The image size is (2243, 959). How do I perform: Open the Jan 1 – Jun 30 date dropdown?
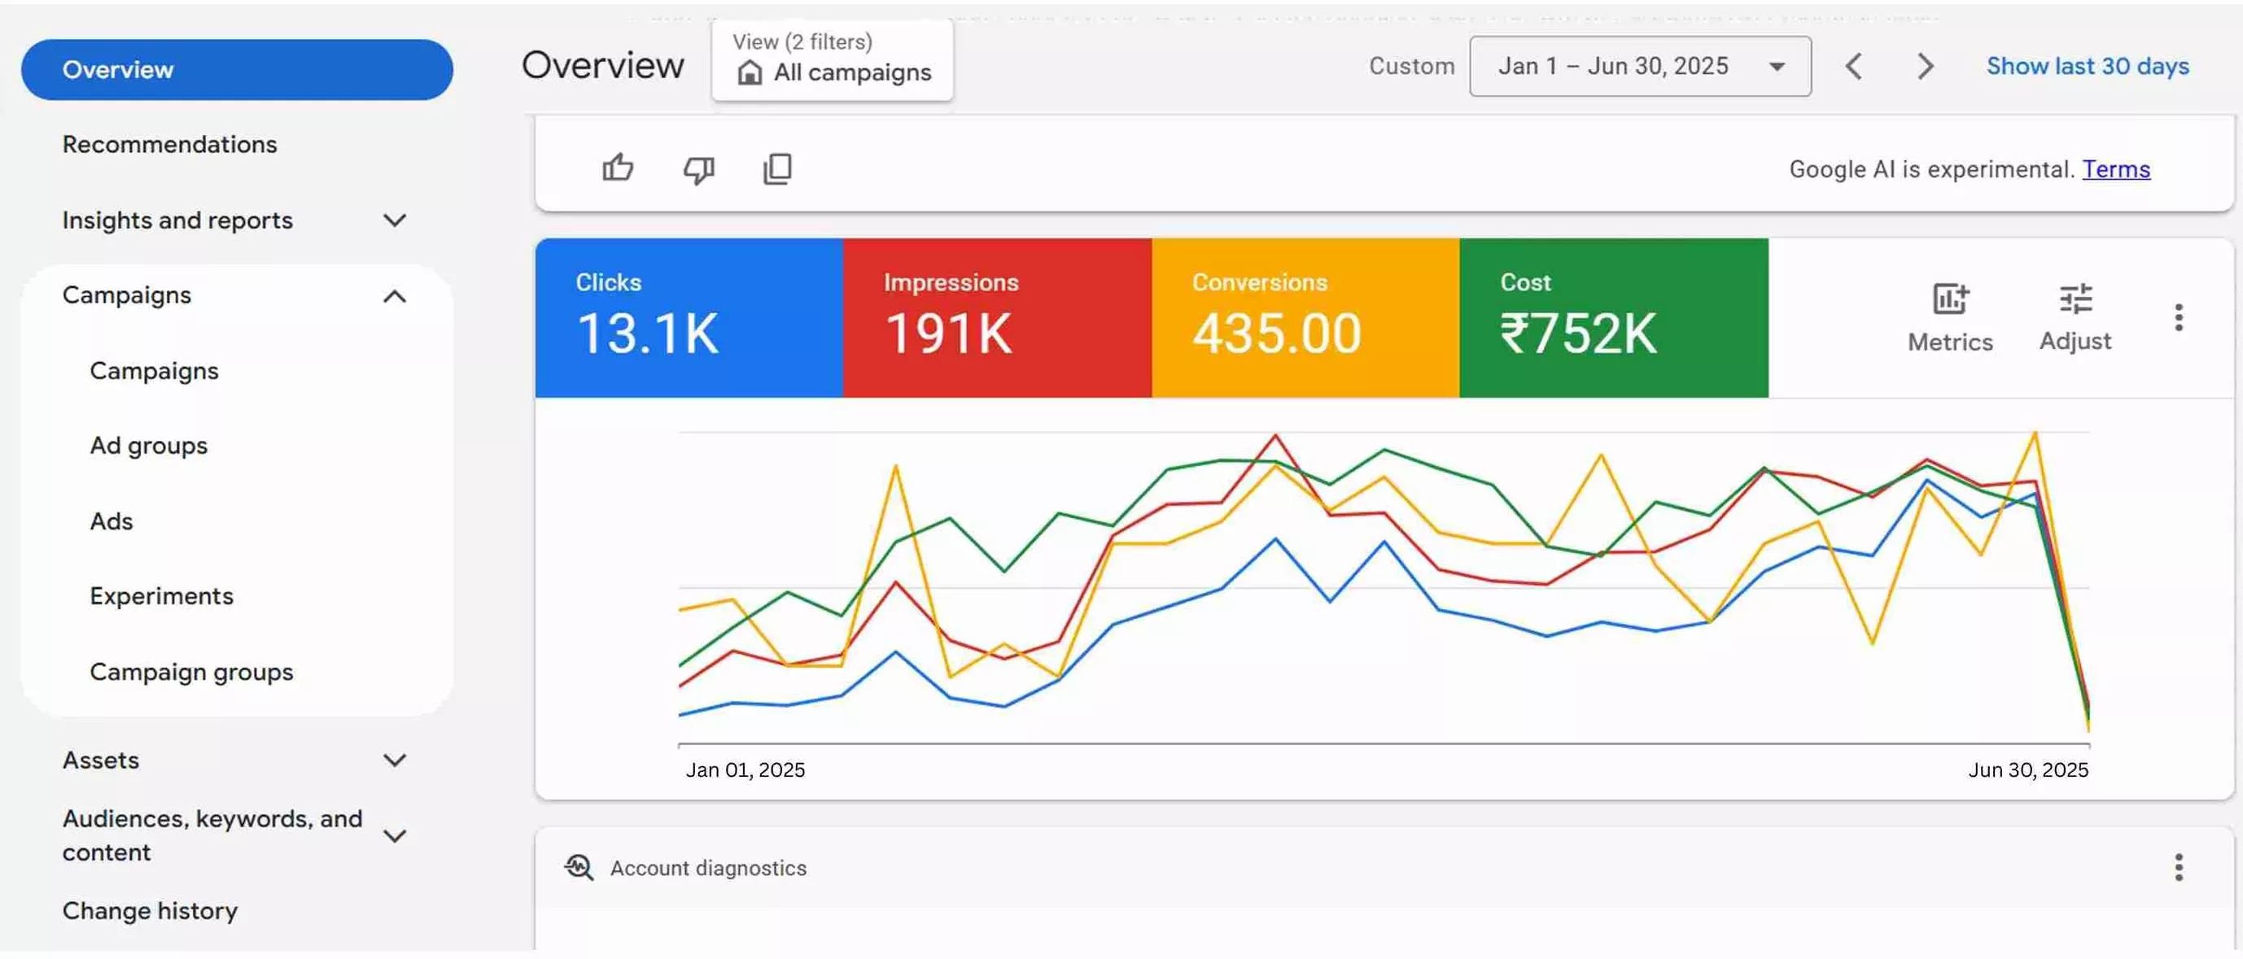click(x=1640, y=66)
